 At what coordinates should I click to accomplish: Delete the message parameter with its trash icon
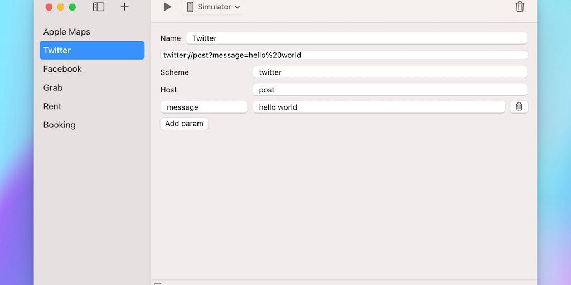tap(519, 107)
